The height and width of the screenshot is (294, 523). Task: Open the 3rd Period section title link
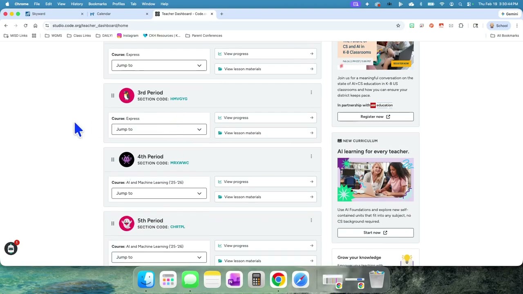[150, 93]
